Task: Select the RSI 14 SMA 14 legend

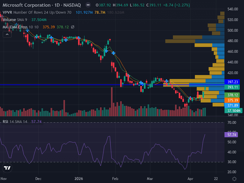Action: (x=15, y=121)
